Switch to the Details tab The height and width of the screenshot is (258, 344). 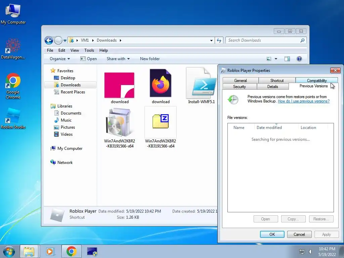coord(273,87)
